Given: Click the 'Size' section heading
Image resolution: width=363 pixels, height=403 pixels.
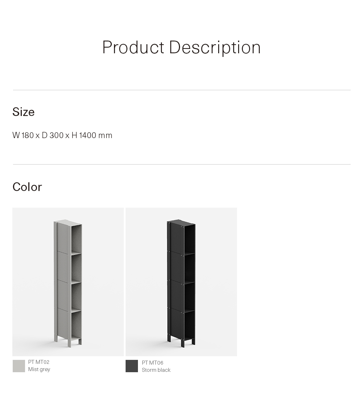Looking at the screenshot, I should coord(24,112).
